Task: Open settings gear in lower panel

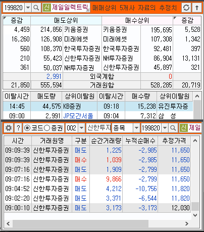Action: [x=9, y=128]
